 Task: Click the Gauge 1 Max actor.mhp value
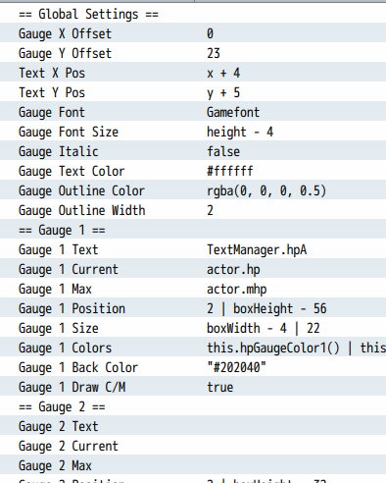[x=237, y=289]
